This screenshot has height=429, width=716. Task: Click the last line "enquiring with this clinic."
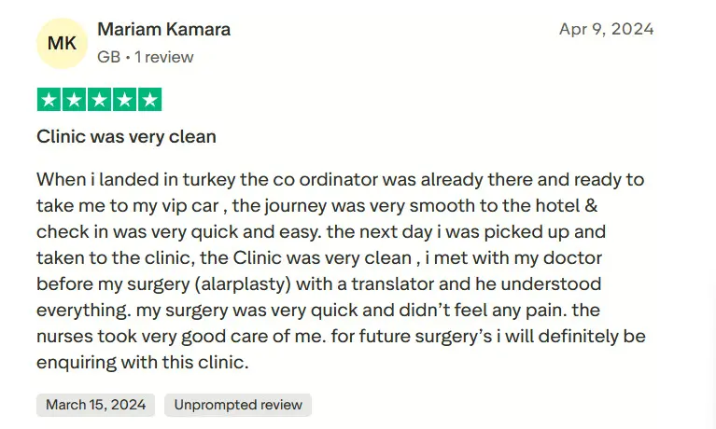pyautogui.click(x=143, y=362)
